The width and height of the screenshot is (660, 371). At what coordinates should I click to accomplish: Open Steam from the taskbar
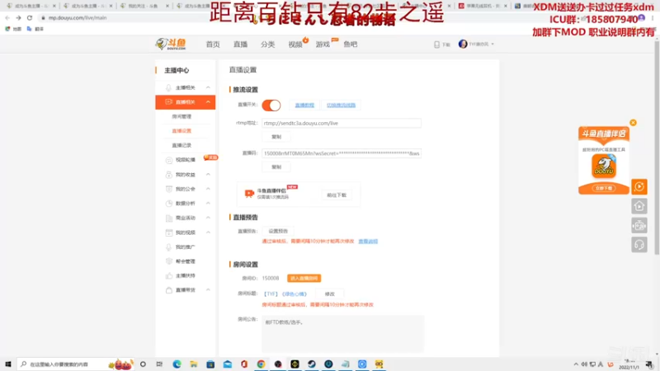tap(312, 364)
